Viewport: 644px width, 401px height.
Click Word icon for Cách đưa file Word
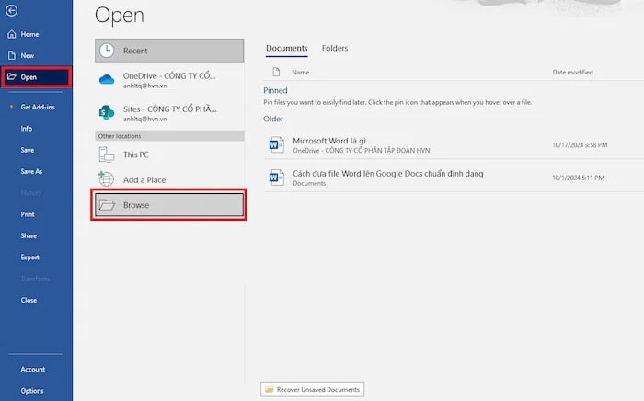coord(276,178)
